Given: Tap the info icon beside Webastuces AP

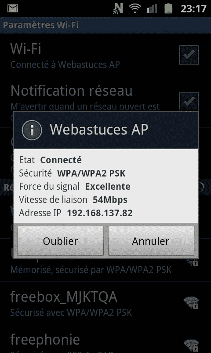Looking at the screenshot, I should (32, 130).
